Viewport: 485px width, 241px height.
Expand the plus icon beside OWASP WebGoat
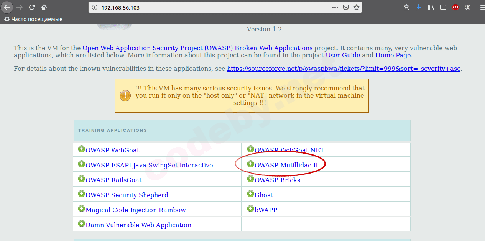coord(81,149)
